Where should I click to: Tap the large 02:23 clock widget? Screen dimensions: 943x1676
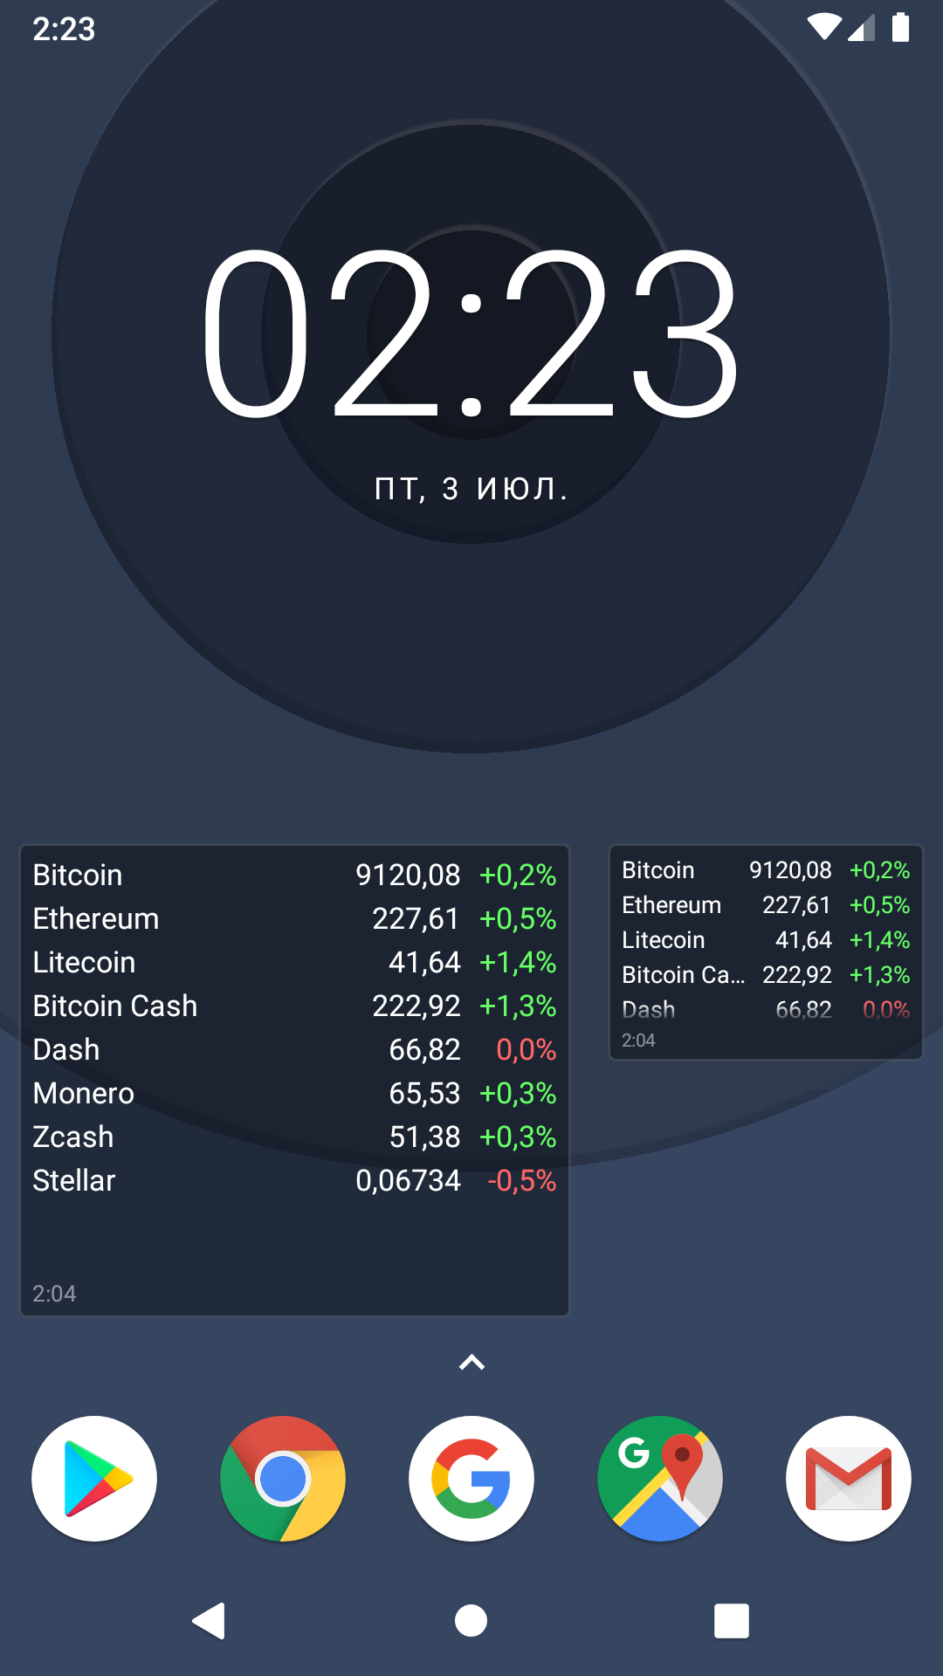tap(471, 332)
